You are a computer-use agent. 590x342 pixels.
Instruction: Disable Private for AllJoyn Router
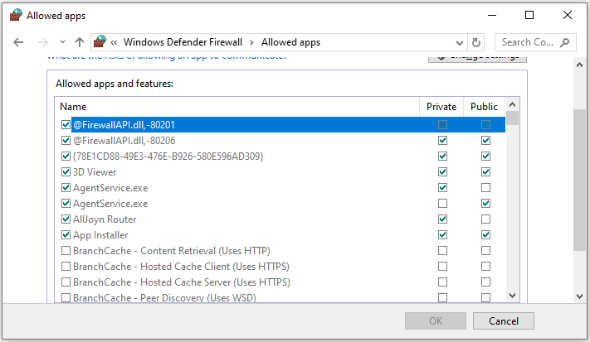442,219
